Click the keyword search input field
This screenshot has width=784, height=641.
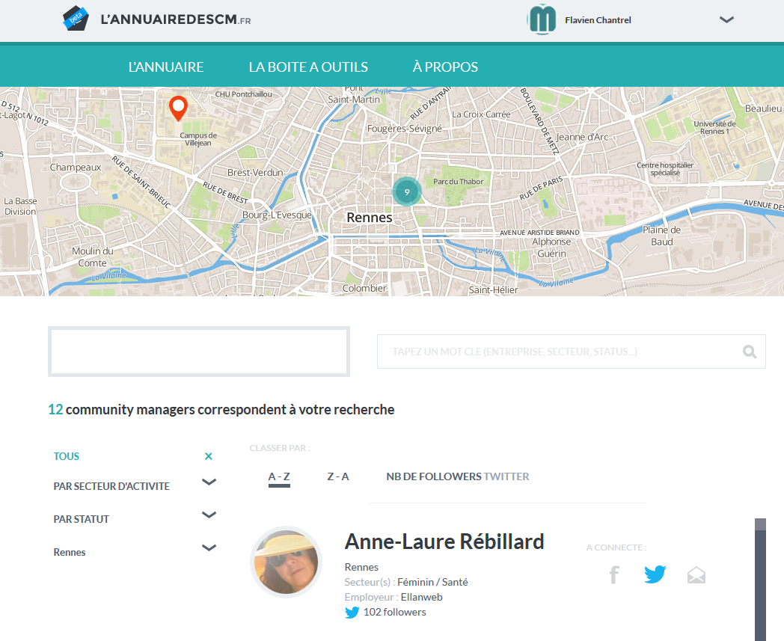[560, 352]
